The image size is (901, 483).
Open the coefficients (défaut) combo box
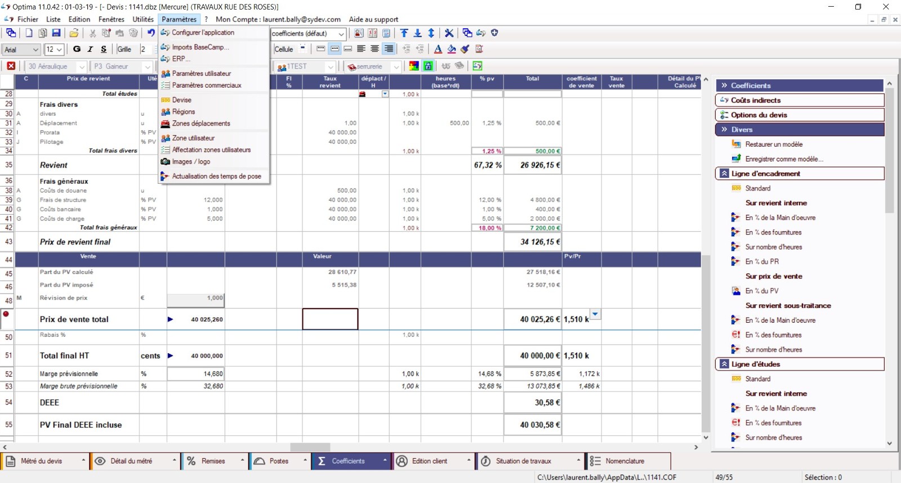pos(308,34)
